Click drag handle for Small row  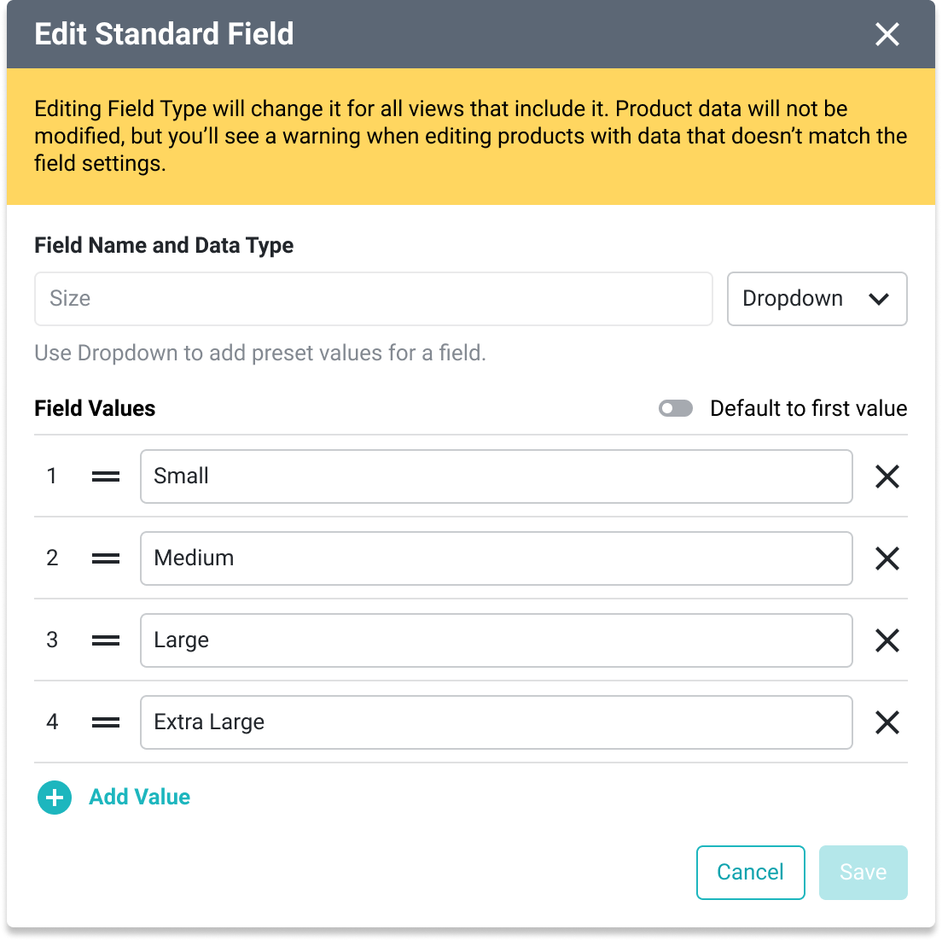[x=106, y=476]
